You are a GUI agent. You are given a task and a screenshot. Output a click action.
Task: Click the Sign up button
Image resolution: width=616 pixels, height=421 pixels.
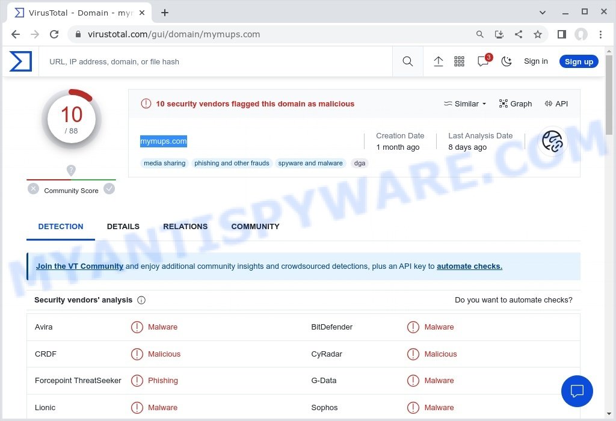pyautogui.click(x=579, y=62)
